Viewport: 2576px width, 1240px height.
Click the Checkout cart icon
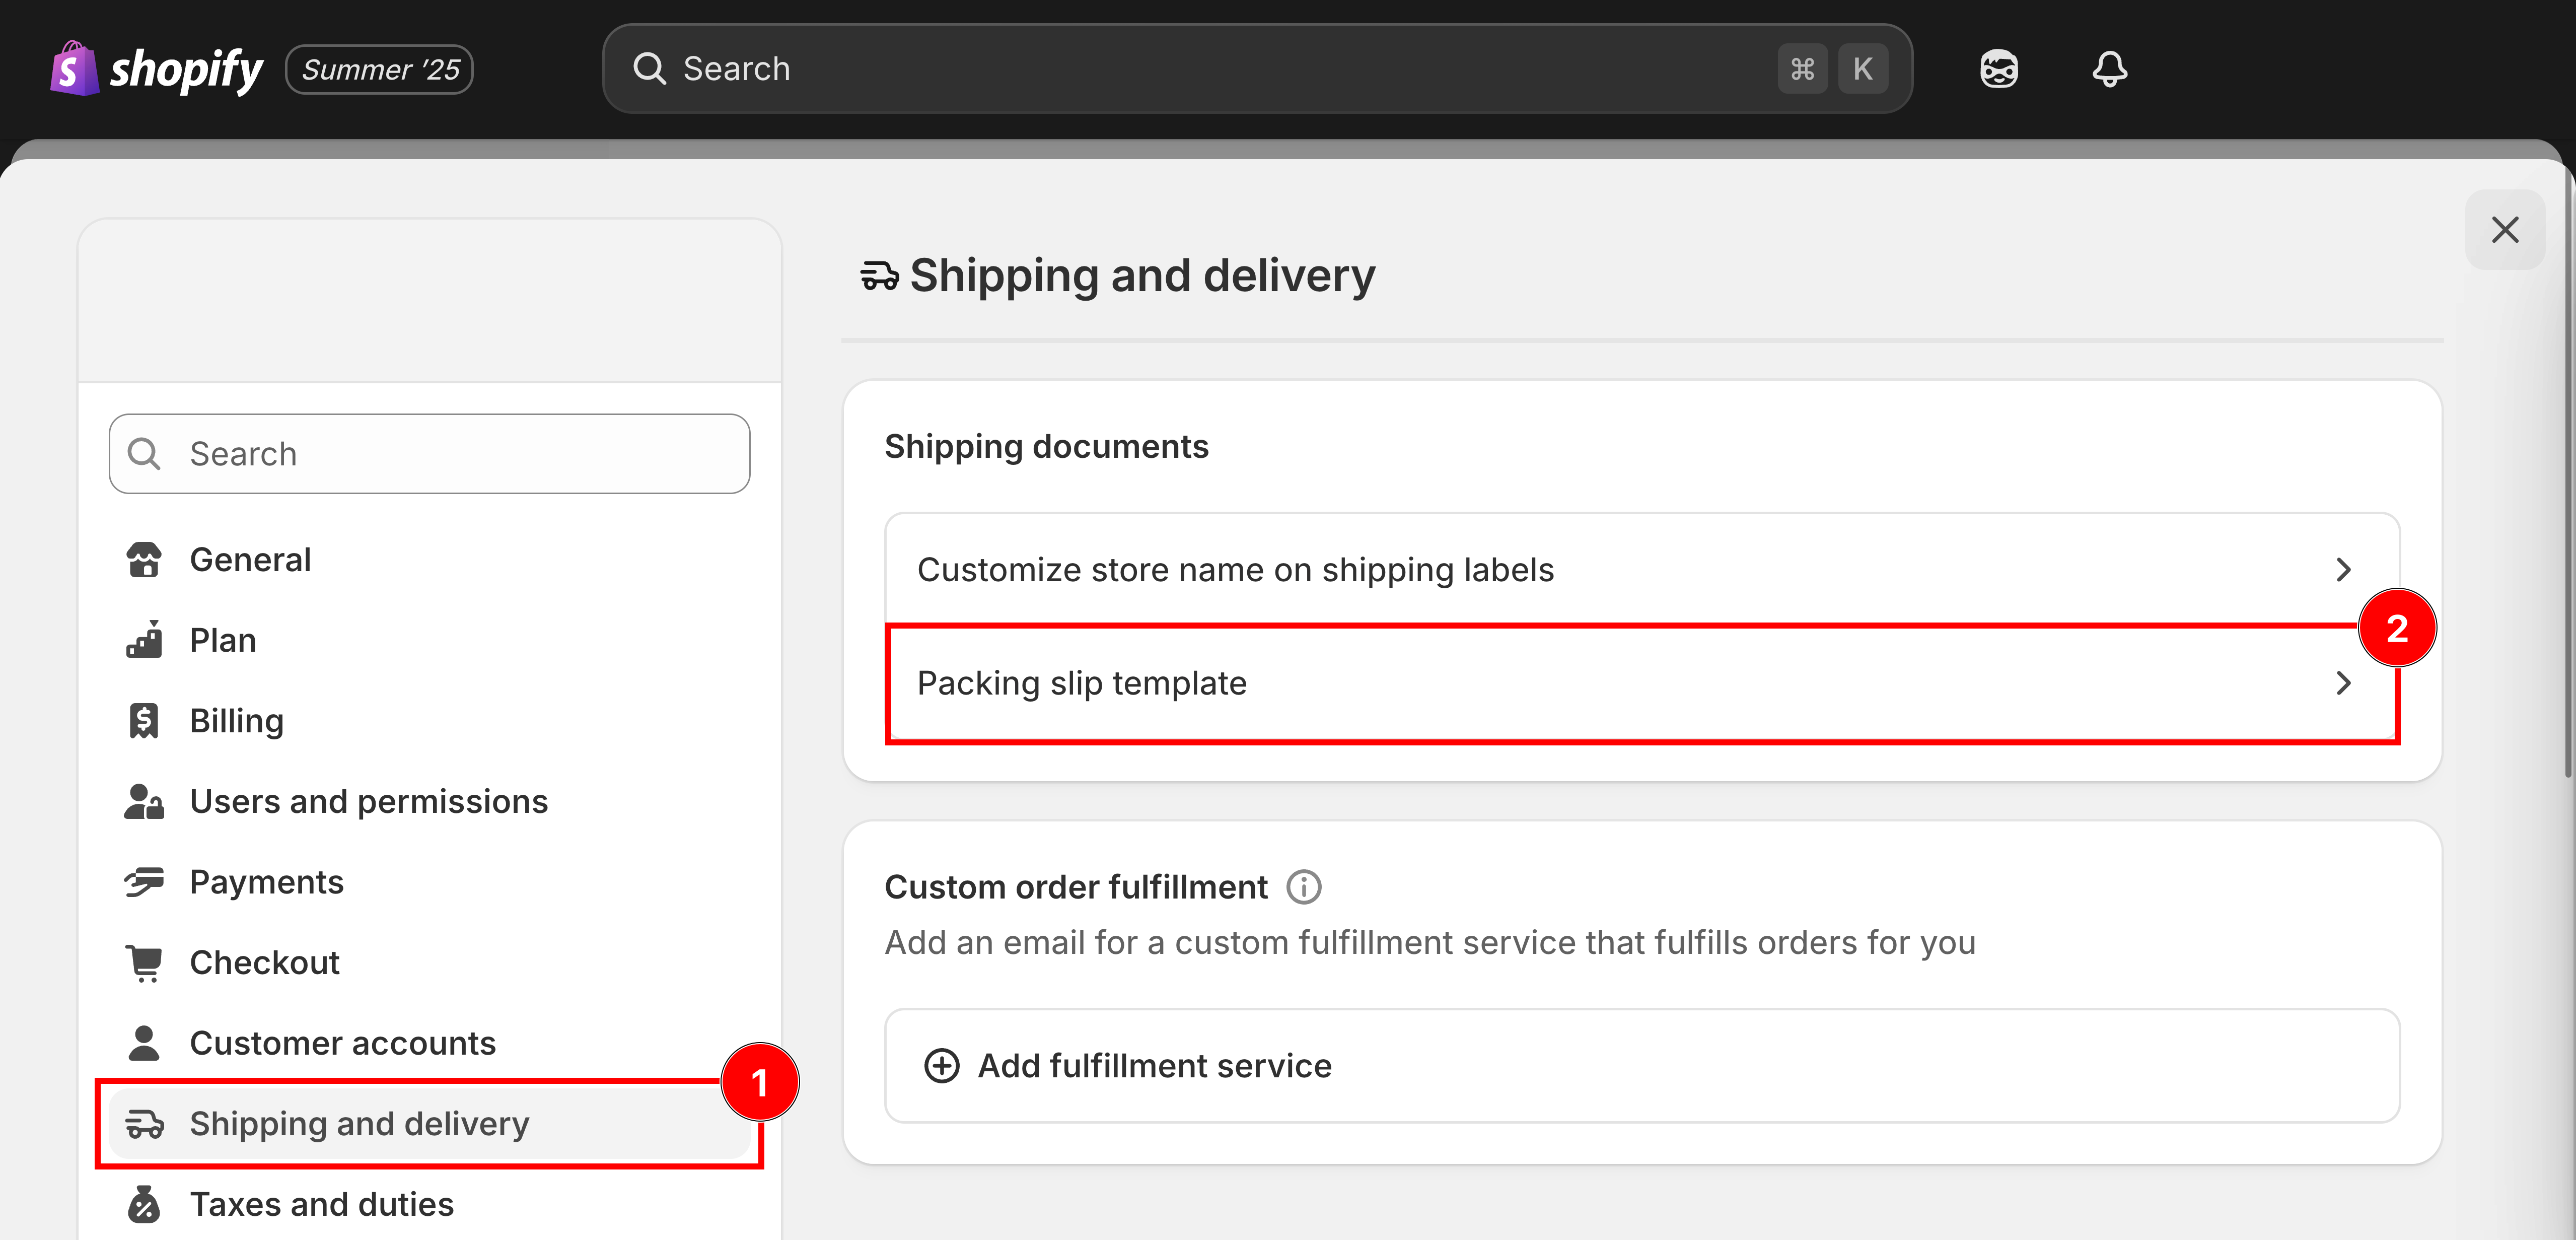pyautogui.click(x=144, y=963)
